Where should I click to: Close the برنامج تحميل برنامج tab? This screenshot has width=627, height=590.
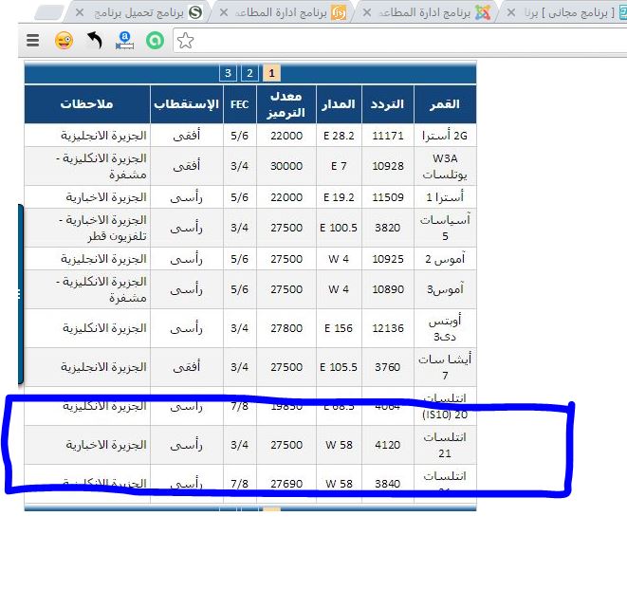80,12
